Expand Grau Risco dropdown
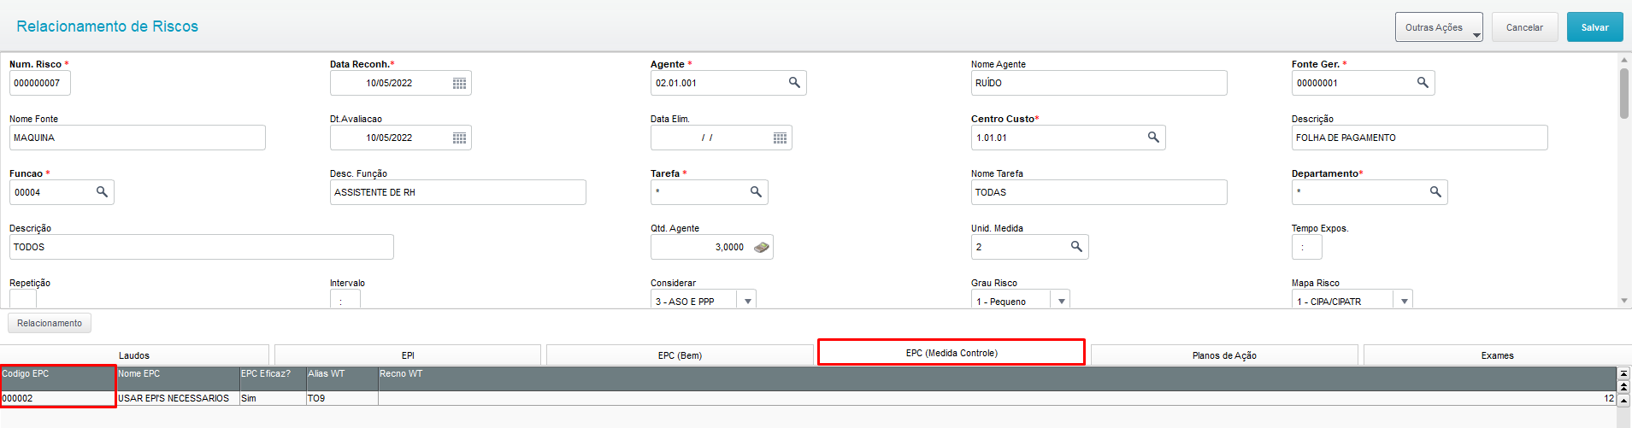The image size is (1632, 428). [1062, 301]
